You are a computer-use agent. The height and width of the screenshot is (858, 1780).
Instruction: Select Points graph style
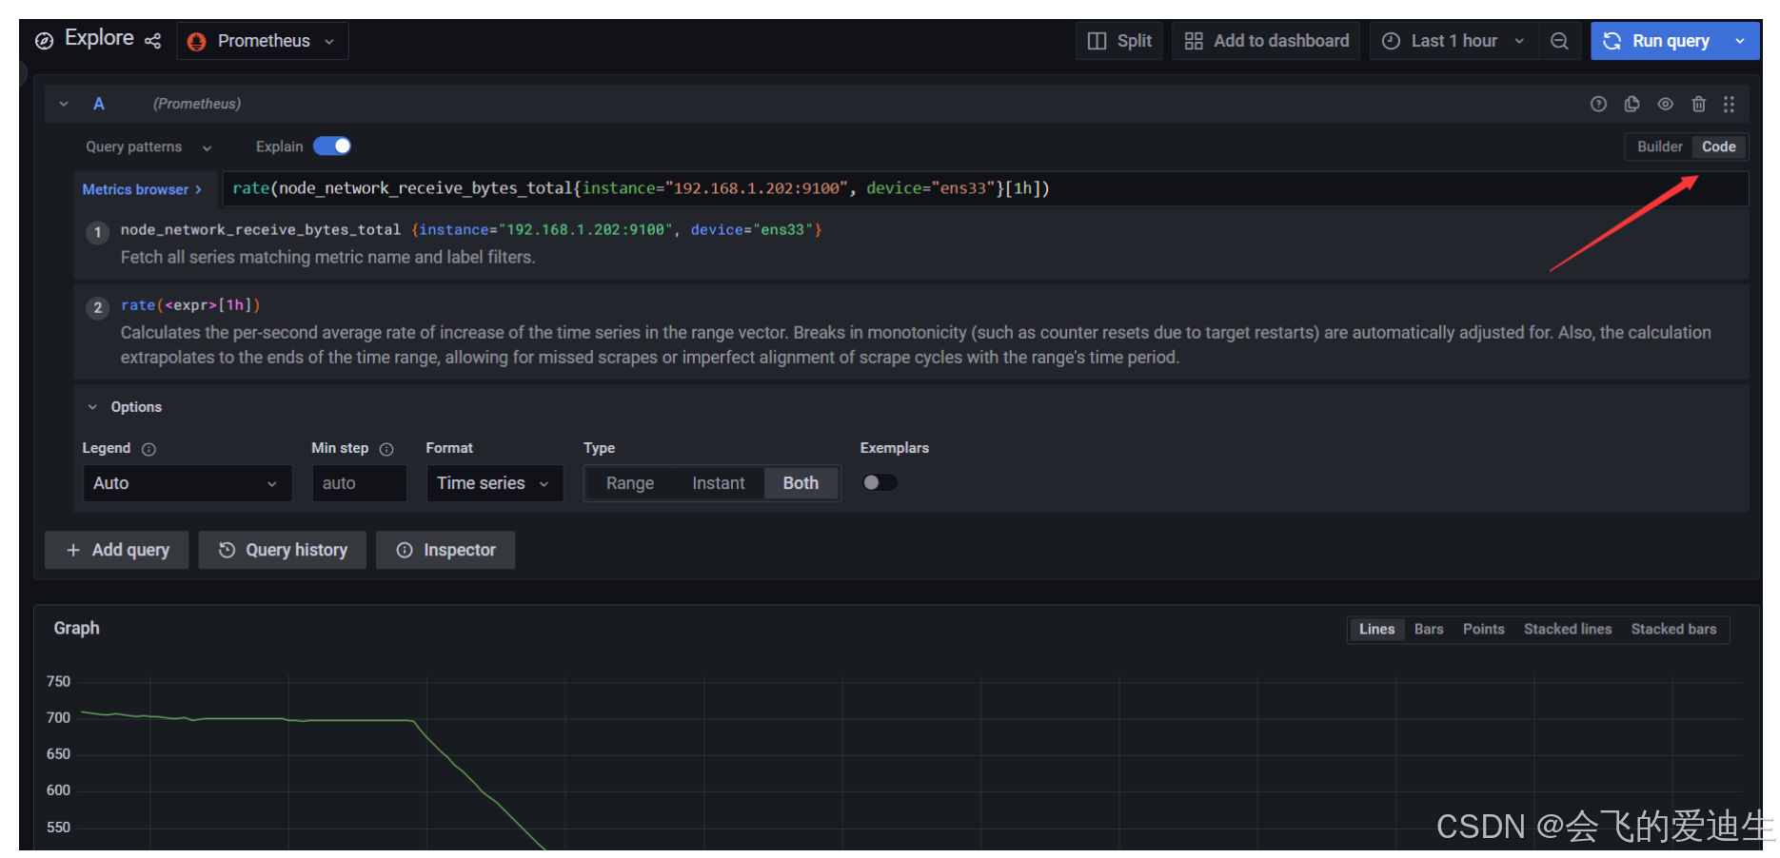click(x=1483, y=629)
